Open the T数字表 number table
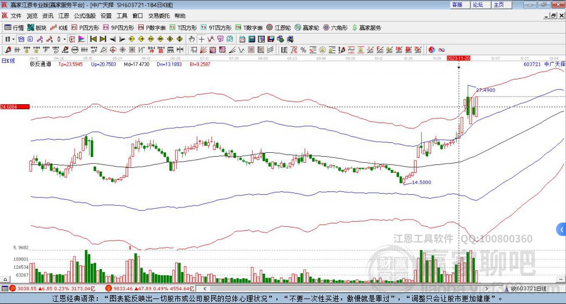The width and height of the screenshot is (566, 304). click(249, 28)
